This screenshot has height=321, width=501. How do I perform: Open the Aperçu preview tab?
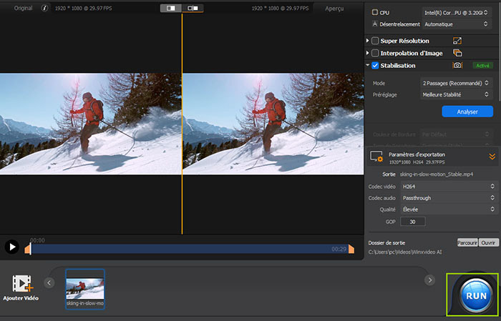(334, 9)
